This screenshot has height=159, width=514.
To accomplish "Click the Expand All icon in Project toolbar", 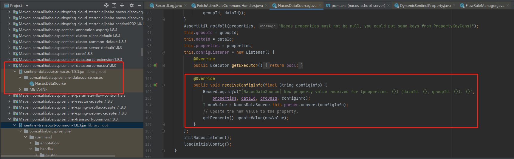I will coord(114,5).
